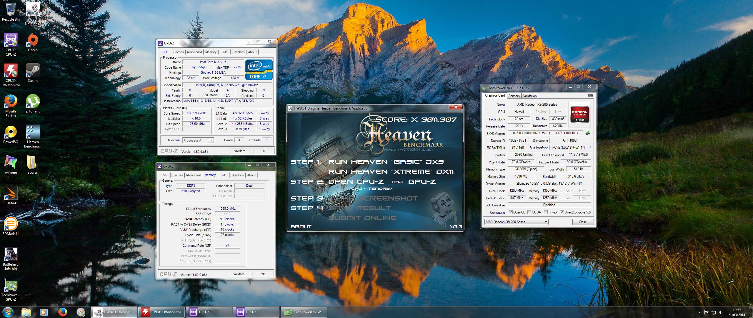The width and height of the screenshot is (753, 318).
Task: Open Windows Media Player from taskbar
Action: tap(44, 312)
